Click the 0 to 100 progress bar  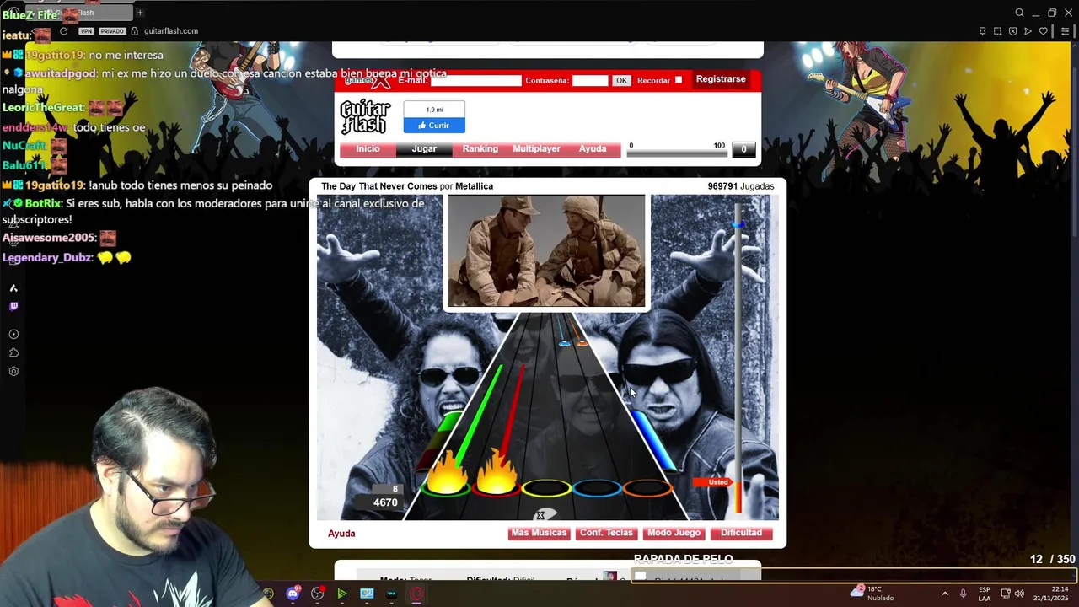(676, 153)
